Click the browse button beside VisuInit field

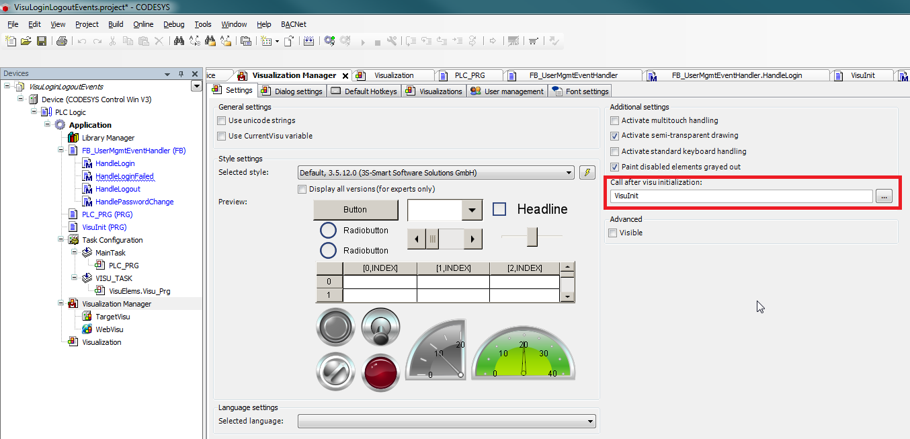(x=884, y=196)
